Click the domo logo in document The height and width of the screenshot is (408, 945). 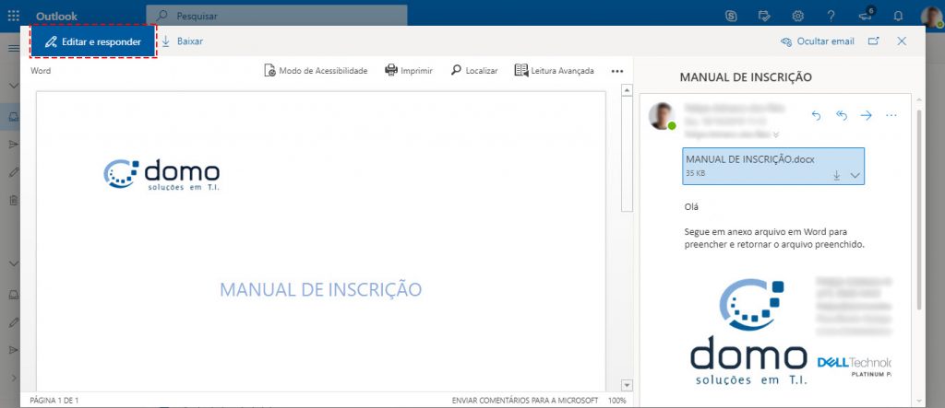pos(161,174)
